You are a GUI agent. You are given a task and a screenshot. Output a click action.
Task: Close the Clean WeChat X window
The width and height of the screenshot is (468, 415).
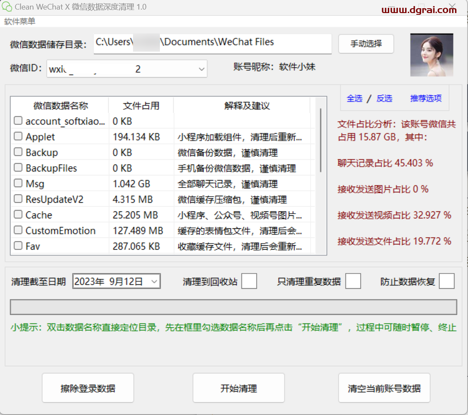click(x=452, y=6)
